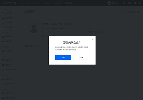Image resolution: width=143 pixels, height=100 pixels.
Task: Click the 公众号账号 sidebar icon
Action: click(x=3, y=51)
